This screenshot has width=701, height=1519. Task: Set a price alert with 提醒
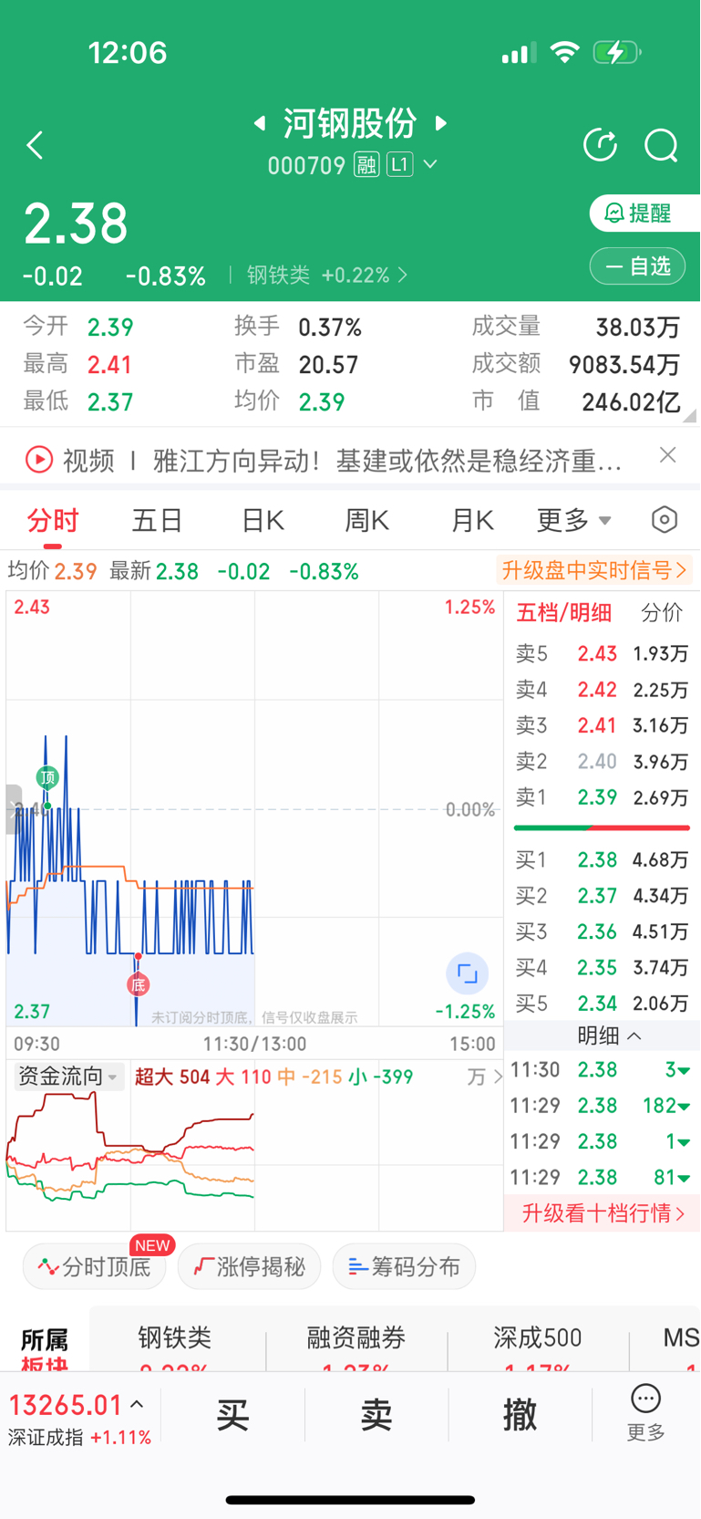(644, 213)
